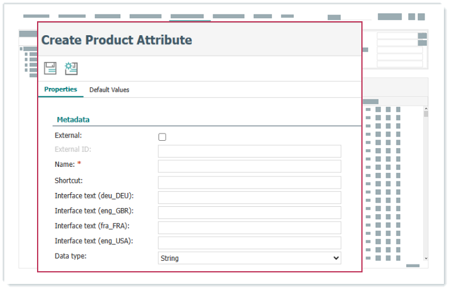The width and height of the screenshot is (450, 290).
Task: Switch to the Default Values tab
Action: pos(109,90)
